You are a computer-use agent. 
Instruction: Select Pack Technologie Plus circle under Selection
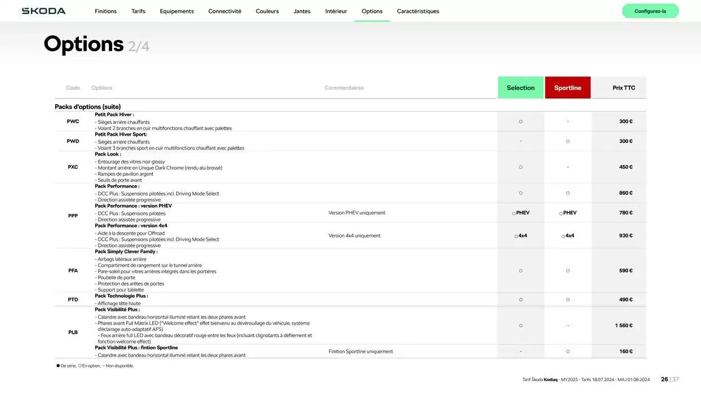point(521,300)
